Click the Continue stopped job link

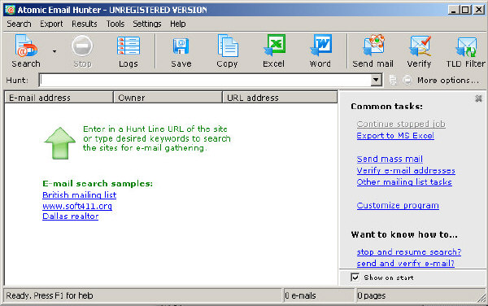(401, 124)
